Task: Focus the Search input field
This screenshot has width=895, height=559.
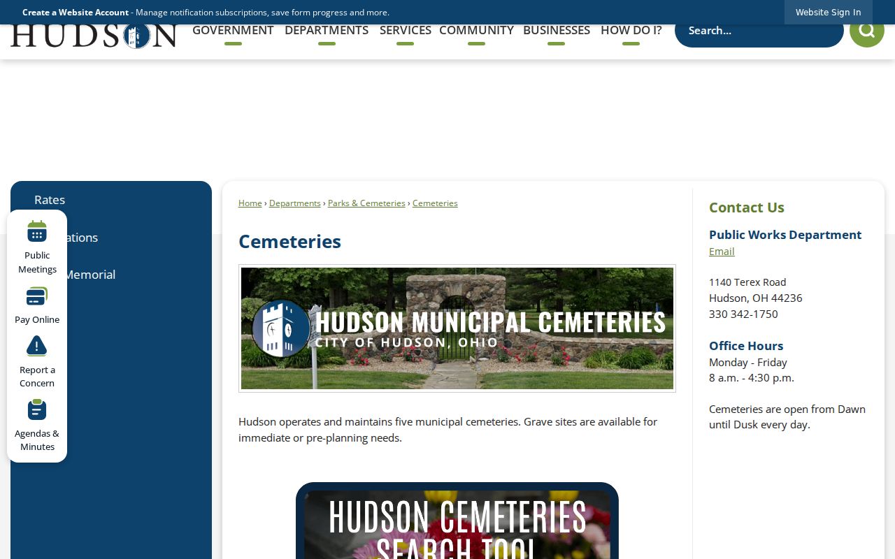Action: pos(759,30)
